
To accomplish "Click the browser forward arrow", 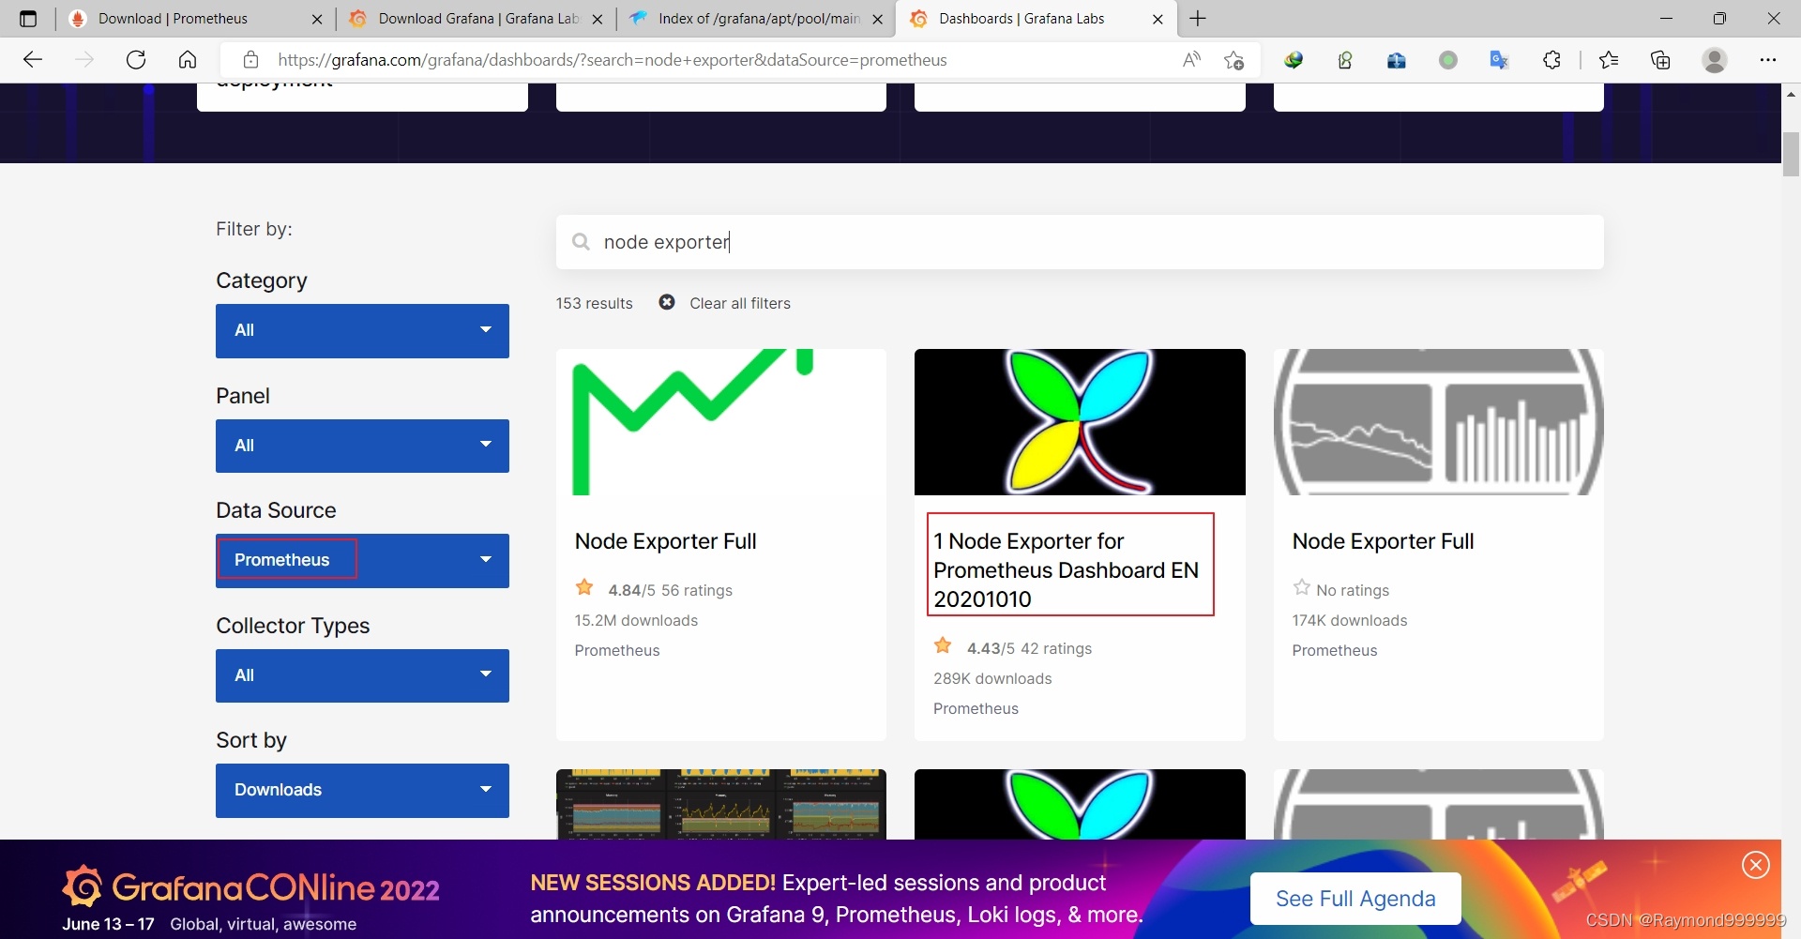I will [x=84, y=60].
